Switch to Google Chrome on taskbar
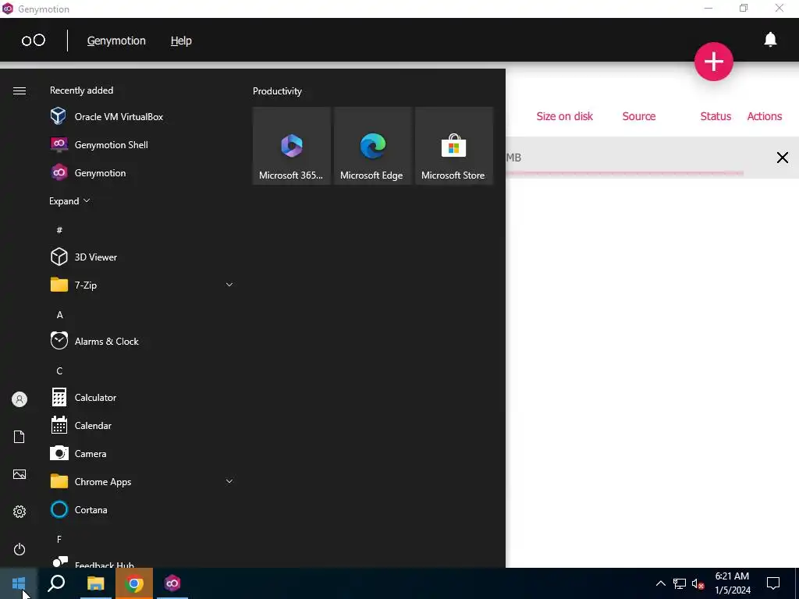799x599 pixels. pos(134,583)
